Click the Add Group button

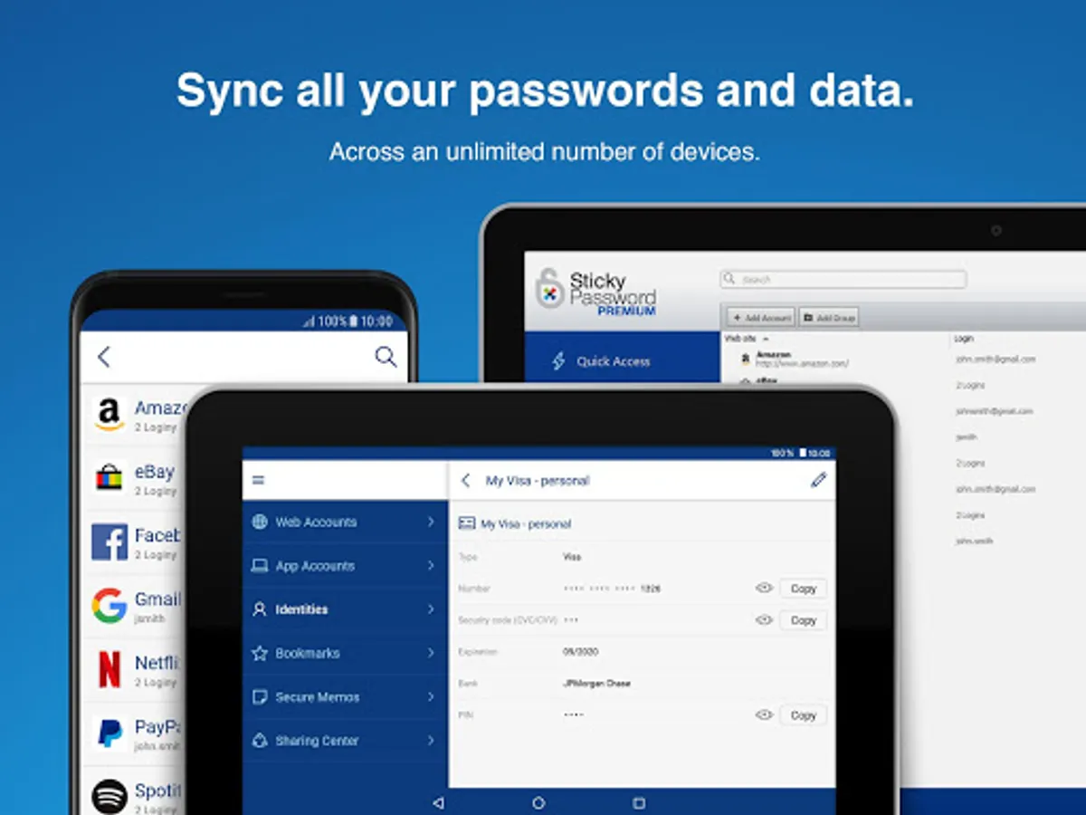[828, 318]
